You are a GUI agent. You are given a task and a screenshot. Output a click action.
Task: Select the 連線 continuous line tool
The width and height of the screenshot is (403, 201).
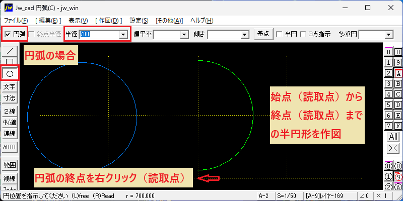[x=10, y=133]
